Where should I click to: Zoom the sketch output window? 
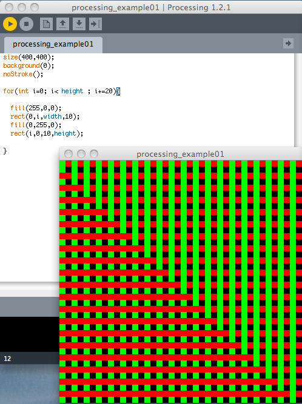click(94, 154)
